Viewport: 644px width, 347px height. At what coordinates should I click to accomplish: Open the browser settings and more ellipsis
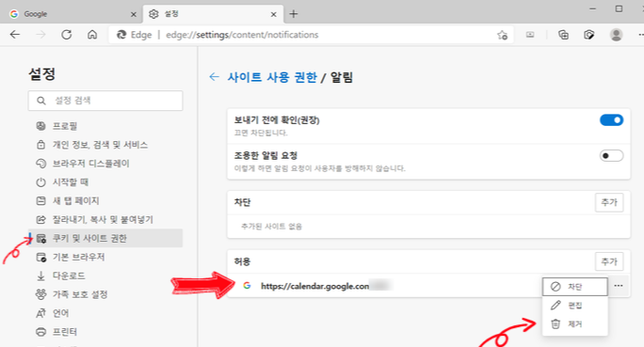tap(641, 35)
